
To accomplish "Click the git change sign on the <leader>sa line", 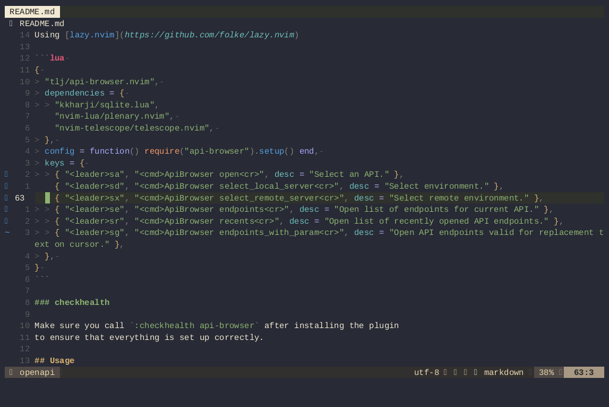I will (x=6, y=174).
